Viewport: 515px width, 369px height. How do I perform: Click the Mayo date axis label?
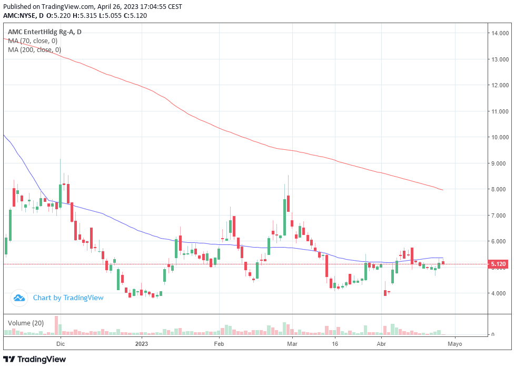[455, 344]
